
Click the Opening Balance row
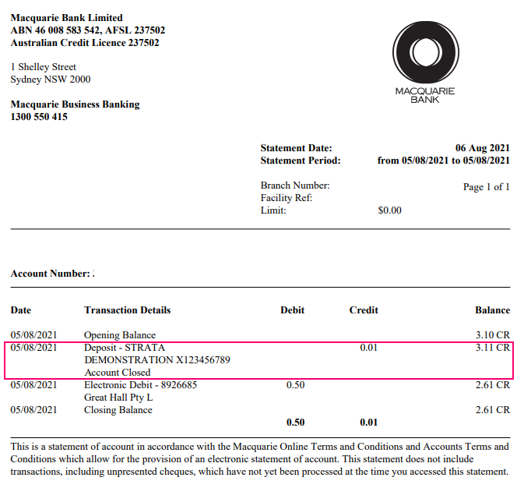click(120, 335)
